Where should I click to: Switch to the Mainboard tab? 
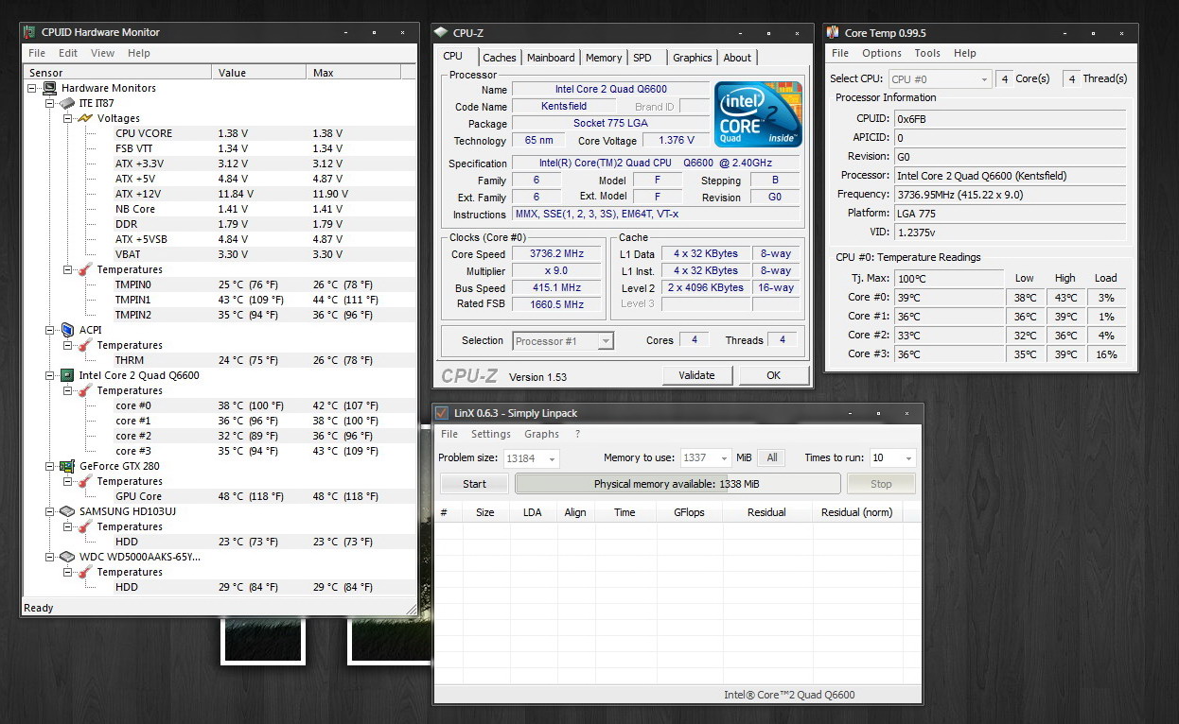pyautogui.click(x=551, y=58)
